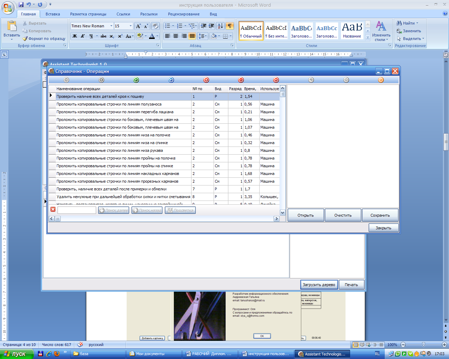Post changes with gray checkmark icon
Screen dimensions: 449x359
(x=311, y=80)
